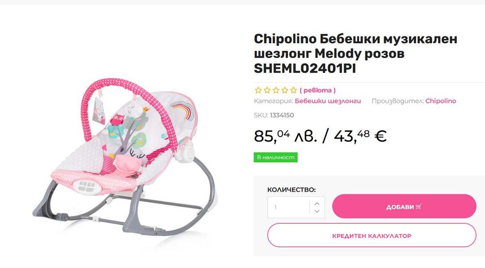The height and width of the screenshot is (268, 485).
Task: Click the Количество input field
Action: [x=289, y=207]
